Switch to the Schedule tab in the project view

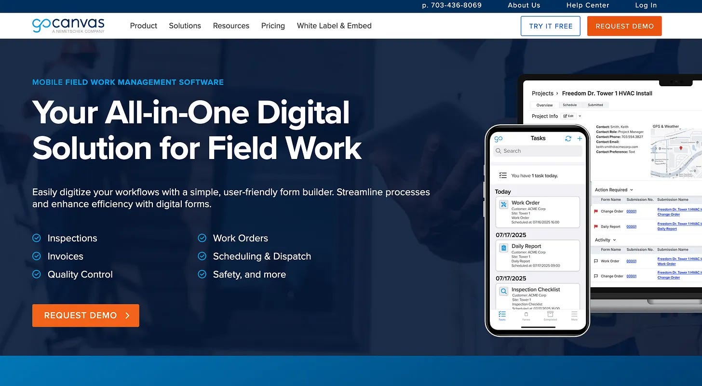point(569,105)
